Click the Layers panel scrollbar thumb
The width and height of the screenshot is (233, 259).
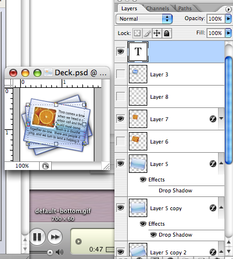pos(228,110)
